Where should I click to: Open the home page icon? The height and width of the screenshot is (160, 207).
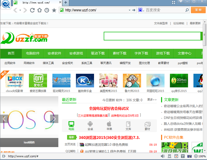[x=39, y=10]
